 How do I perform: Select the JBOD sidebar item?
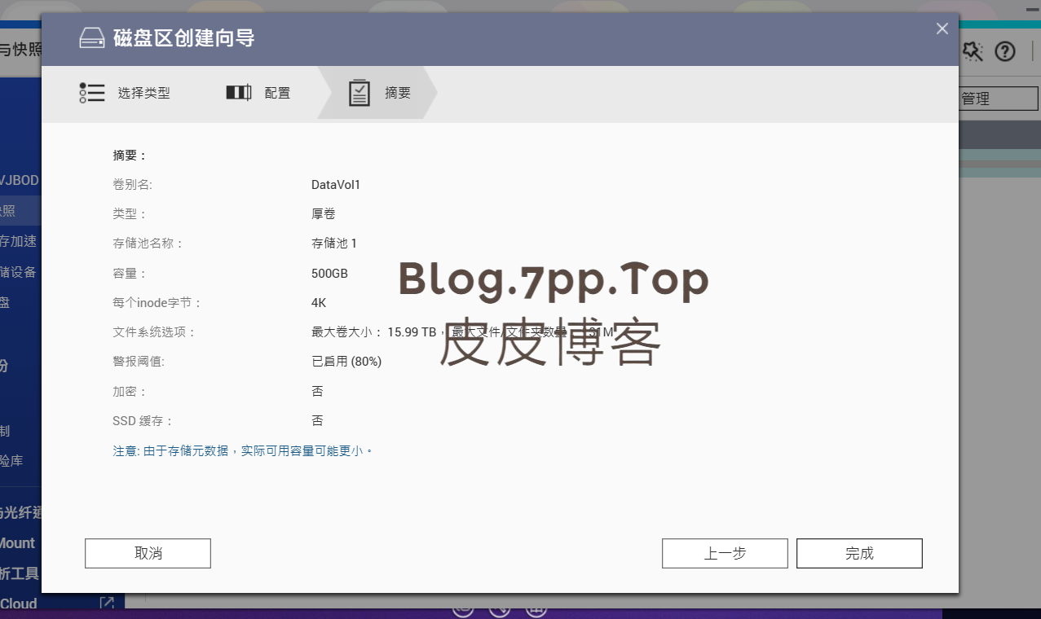click(20, 180)
